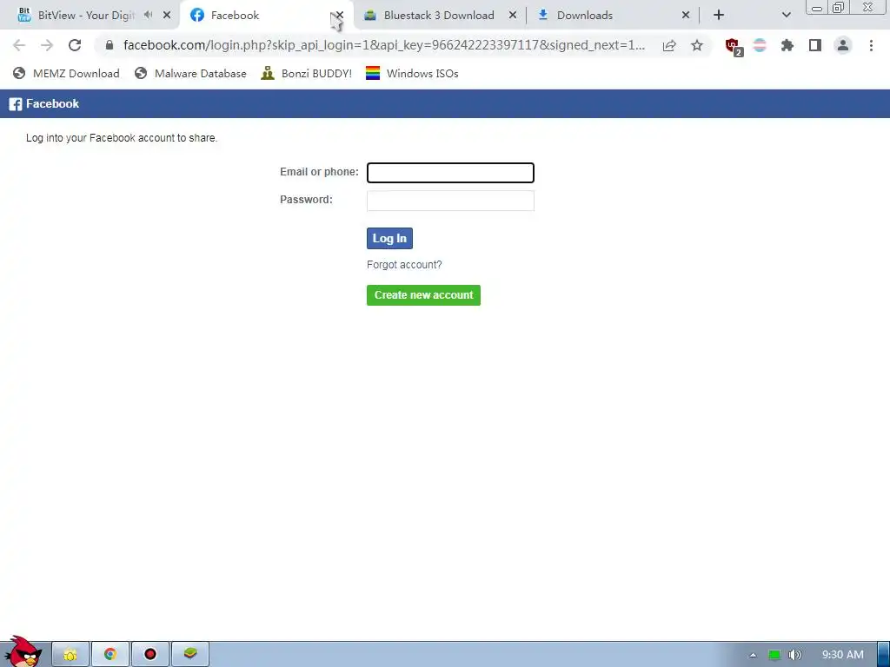Open MEMZ Download bookmark
This screenshot has width=890, height=667.
(66, 73)
